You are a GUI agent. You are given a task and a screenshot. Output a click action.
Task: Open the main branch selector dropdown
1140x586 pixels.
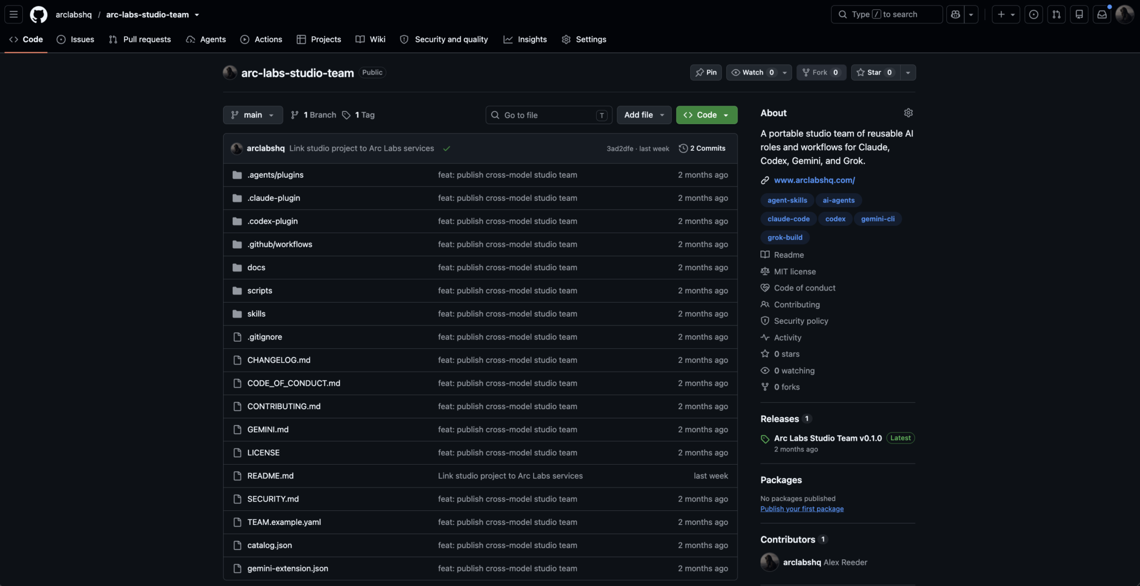click(253, 115)
